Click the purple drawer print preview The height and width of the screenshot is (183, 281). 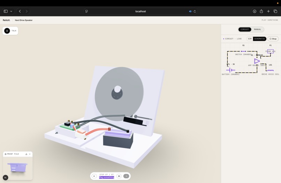click(x=17, y=167)
